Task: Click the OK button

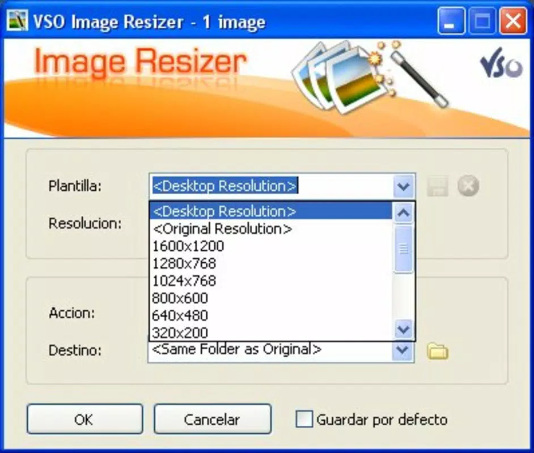Action: pos(84,419)
